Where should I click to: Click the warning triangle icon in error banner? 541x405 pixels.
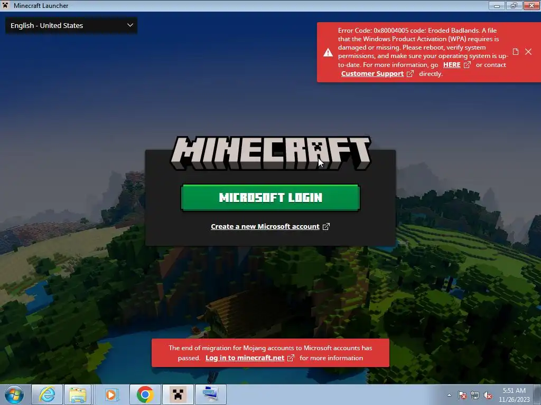click(x=328, y=52)
